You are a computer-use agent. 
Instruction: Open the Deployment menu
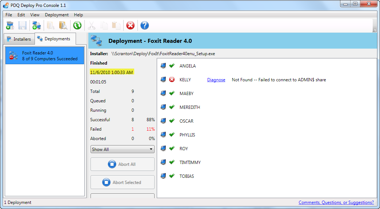click(57, 15)
